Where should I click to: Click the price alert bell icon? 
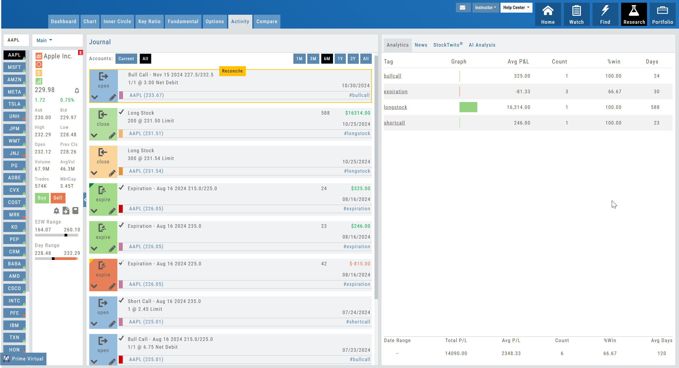[x=77, y=90]
